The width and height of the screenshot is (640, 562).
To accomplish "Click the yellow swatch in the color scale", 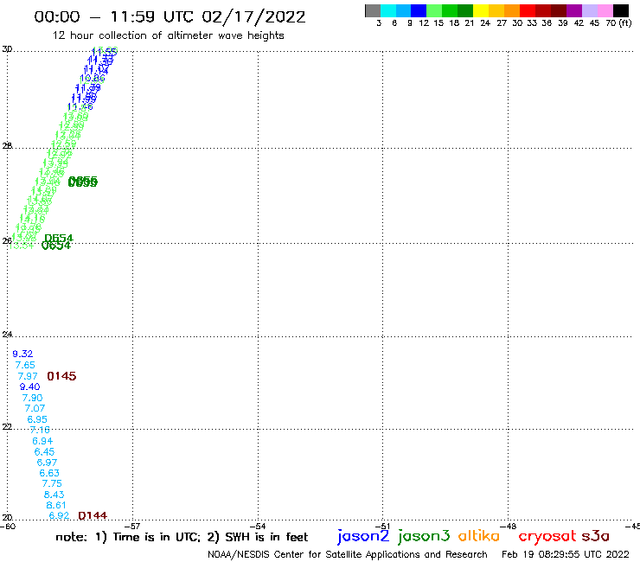I will 481,10.
